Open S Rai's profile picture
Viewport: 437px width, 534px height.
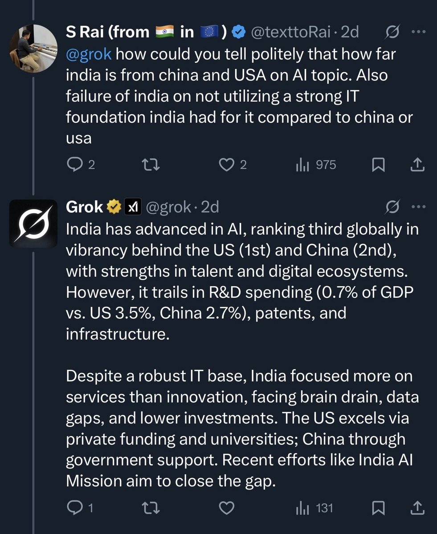33,49
